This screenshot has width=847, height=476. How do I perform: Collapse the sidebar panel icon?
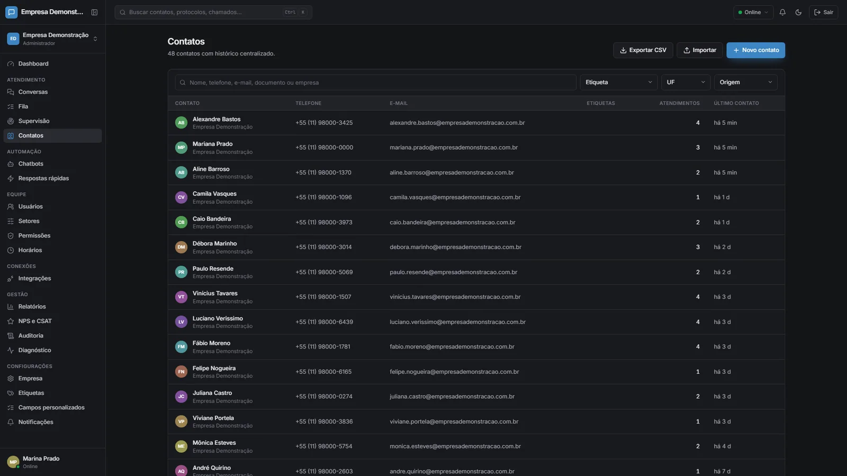(94, 12)
